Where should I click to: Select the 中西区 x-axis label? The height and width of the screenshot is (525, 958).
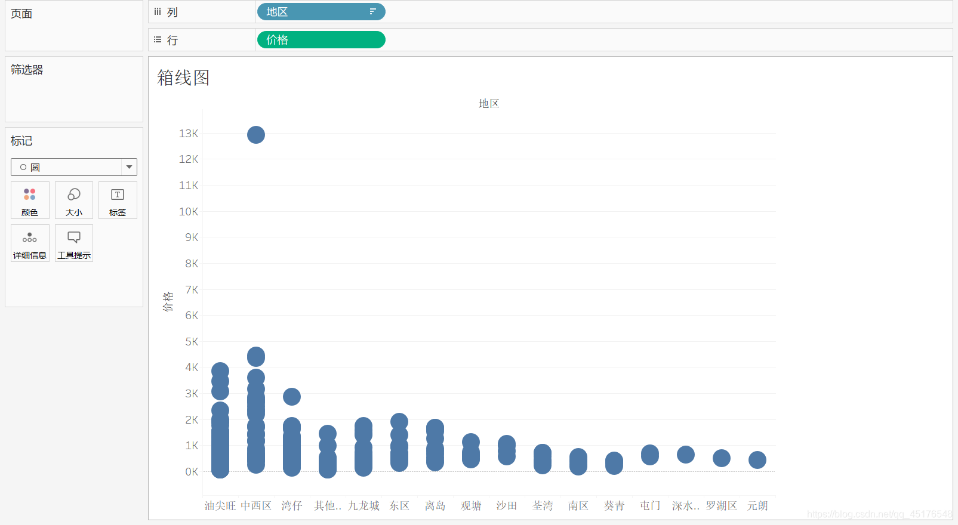coord(256,505)
